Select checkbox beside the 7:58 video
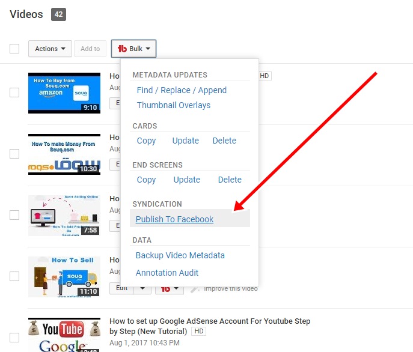Image resolution: width=413 pixels, height=352 pixels. (14, 215)
